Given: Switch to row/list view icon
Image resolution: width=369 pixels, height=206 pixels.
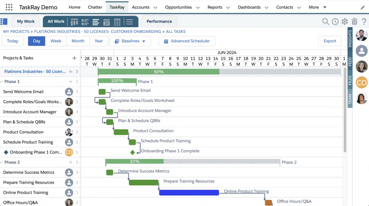Looking at the screenshot, I should 85,22.
